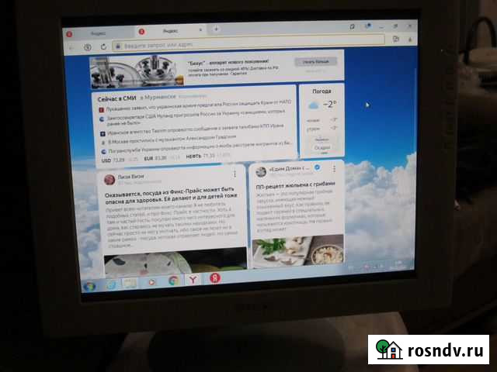Open a new tab with the plus button

pos(217,30)
